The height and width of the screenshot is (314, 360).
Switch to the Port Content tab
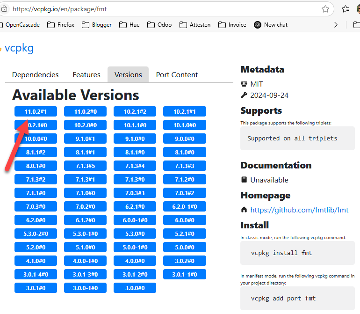pos(177,75)
